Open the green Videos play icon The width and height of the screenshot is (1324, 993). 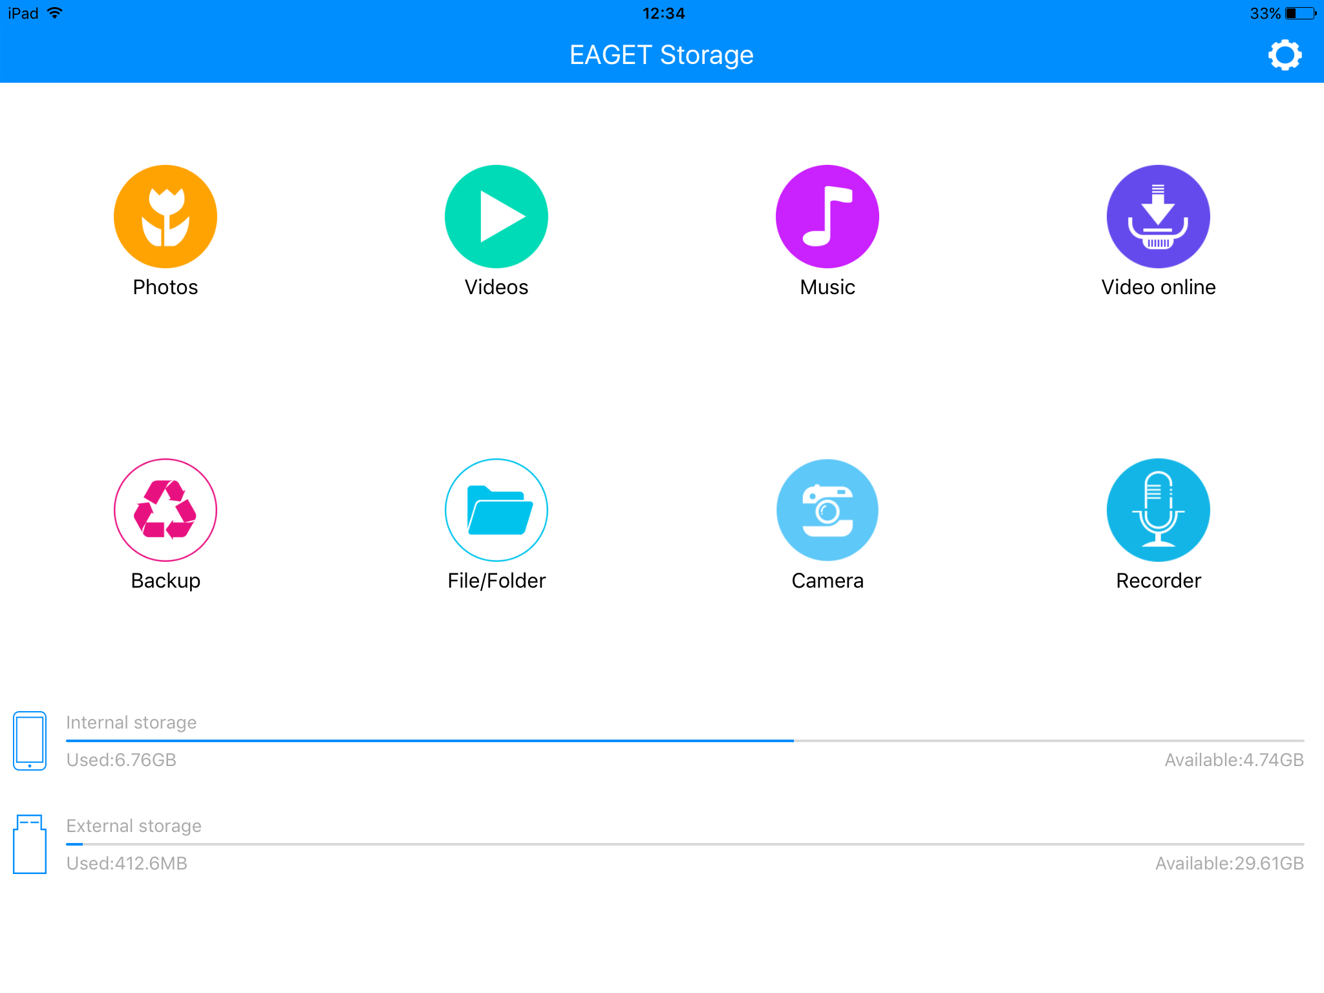(496, 217)
